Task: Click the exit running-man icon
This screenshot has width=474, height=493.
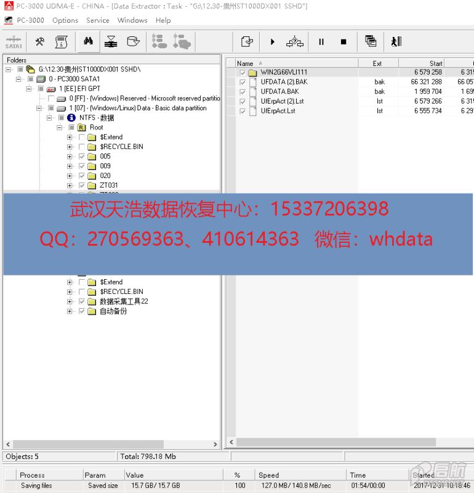Action: [x=396, y=42]
